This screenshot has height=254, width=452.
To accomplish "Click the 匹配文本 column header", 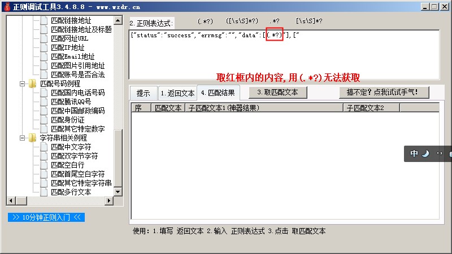I will [168, 108].
